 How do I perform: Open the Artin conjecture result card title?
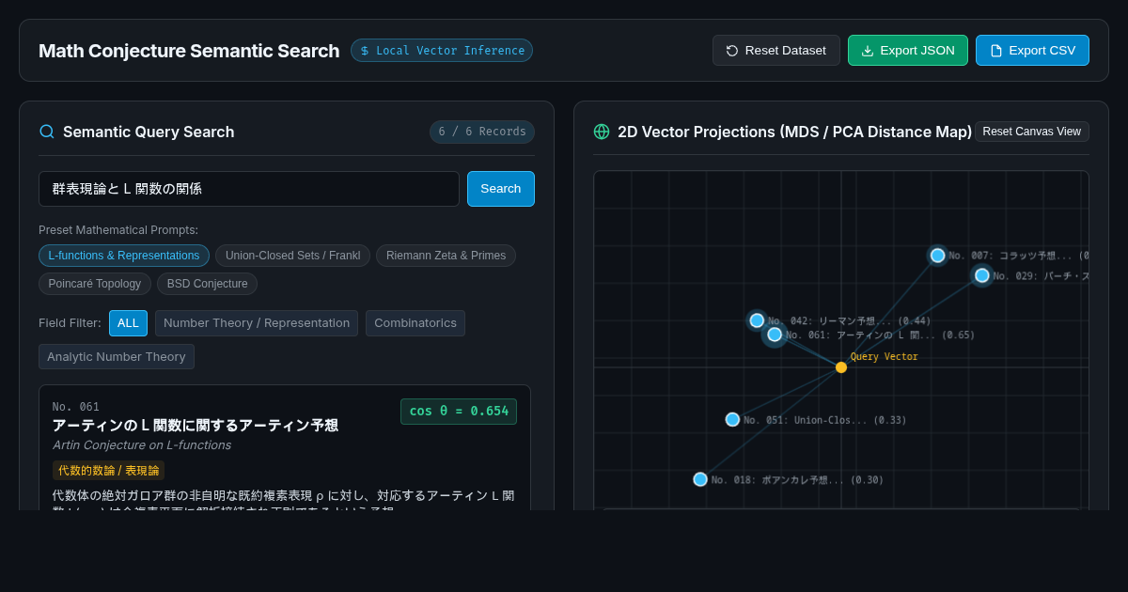pyautogui.click(x=196, y=426)
